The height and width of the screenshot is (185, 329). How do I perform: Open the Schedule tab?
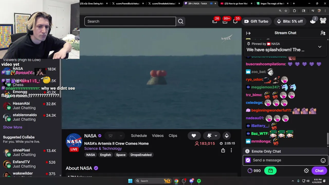(139, 136)
